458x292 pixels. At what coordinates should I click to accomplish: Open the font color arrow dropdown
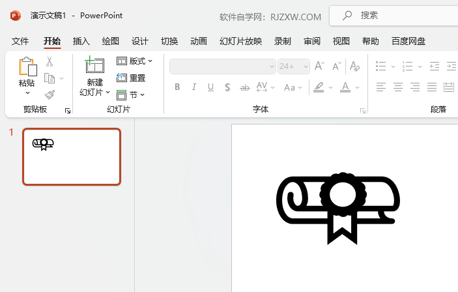(x=357, y=87)
